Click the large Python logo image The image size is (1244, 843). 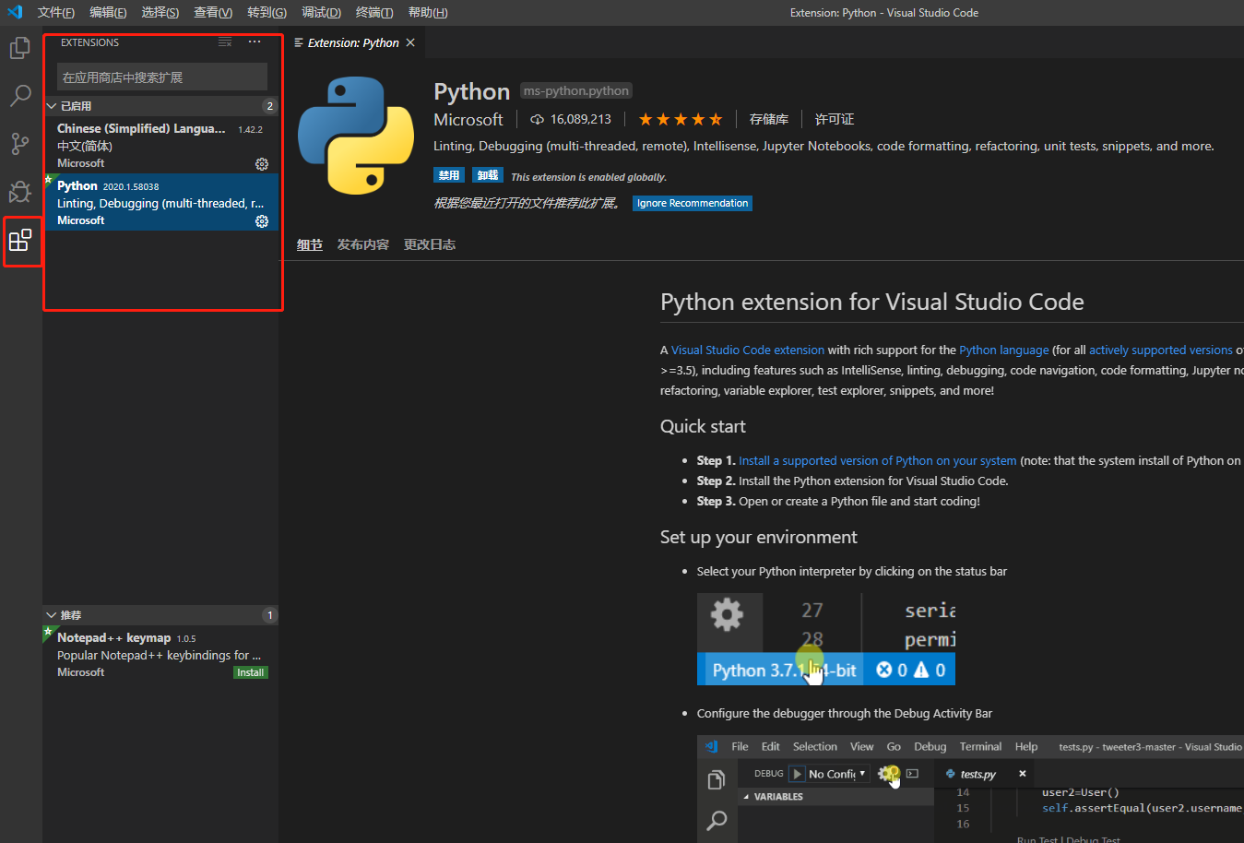[x=356, y=136]
